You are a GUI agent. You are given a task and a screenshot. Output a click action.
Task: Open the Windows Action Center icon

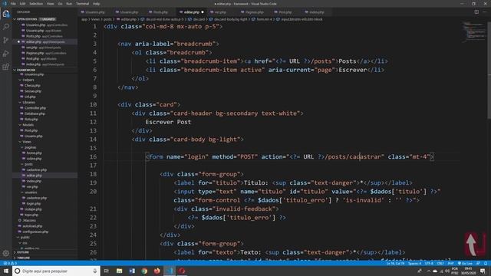[x=483, y=271]
